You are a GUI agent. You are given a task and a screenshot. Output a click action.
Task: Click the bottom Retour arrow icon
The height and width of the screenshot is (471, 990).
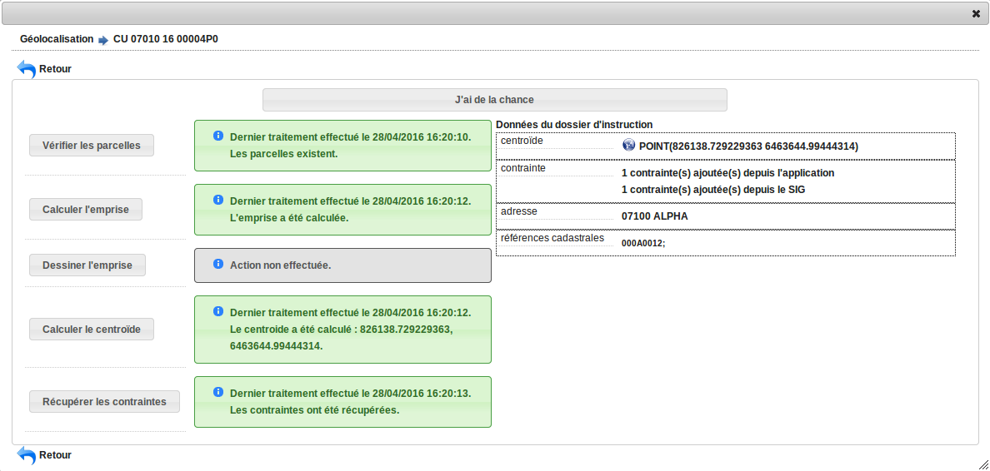point(27,456)
